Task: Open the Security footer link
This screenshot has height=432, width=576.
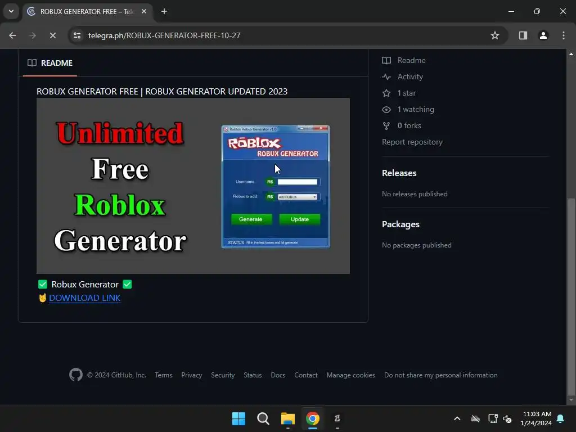Action: pos(223,375)
